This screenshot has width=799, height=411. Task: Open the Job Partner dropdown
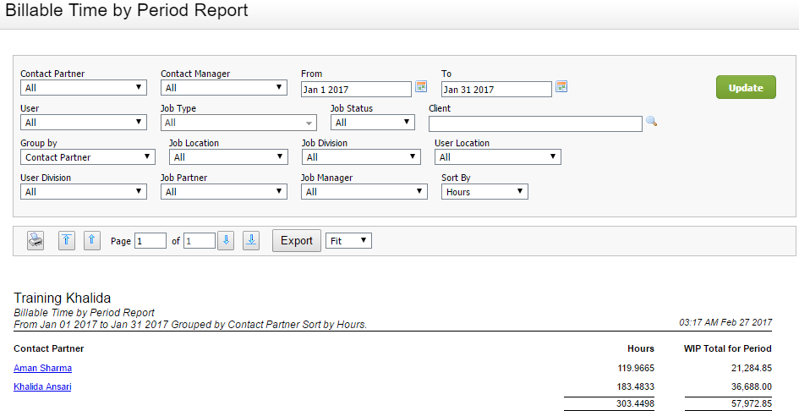coord(224,192)
